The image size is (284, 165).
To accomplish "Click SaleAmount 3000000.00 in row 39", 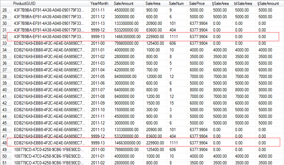I will (124, 83).
